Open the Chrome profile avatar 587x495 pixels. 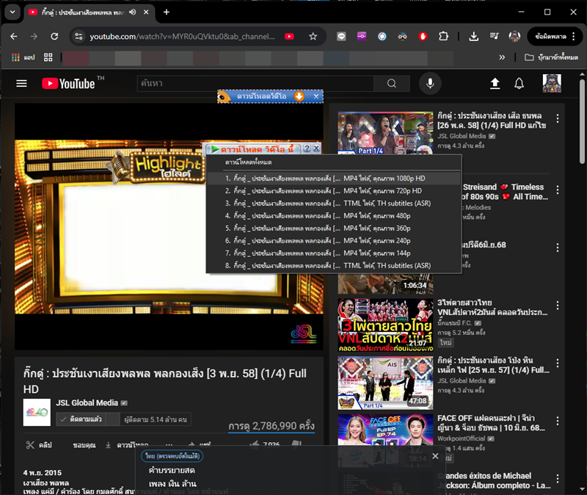(514, 36)
